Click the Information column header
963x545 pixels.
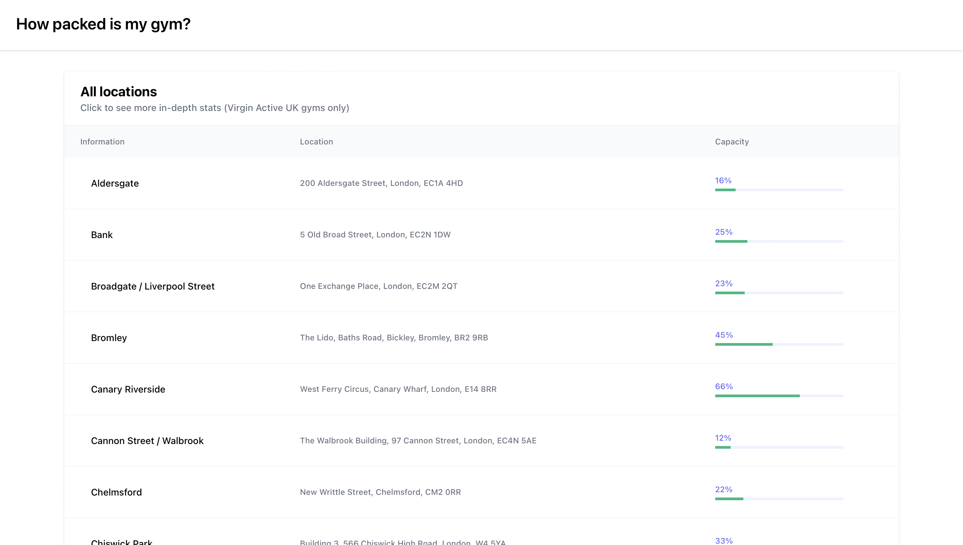pos(102,141)
